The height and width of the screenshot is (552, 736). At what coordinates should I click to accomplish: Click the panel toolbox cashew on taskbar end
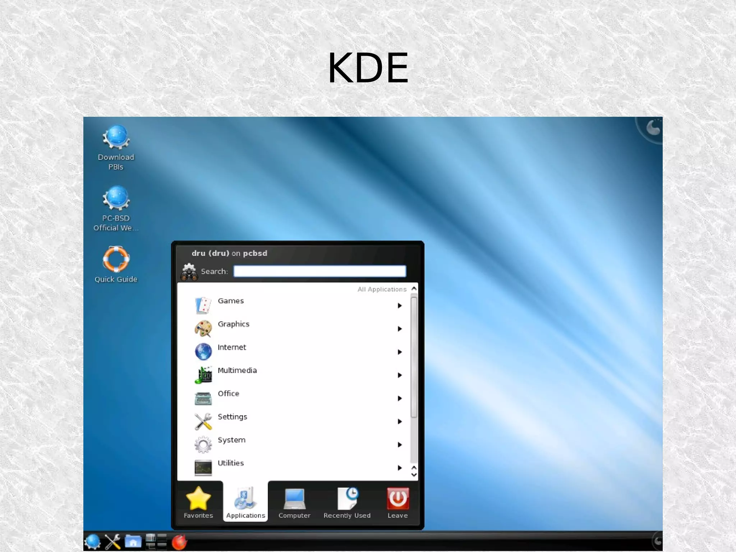(658, 541)
